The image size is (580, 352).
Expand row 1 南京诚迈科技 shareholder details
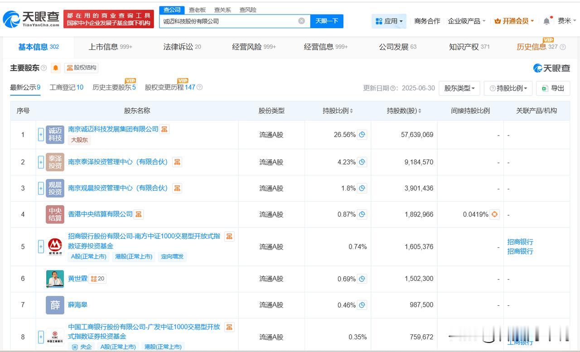click(41, 135)
